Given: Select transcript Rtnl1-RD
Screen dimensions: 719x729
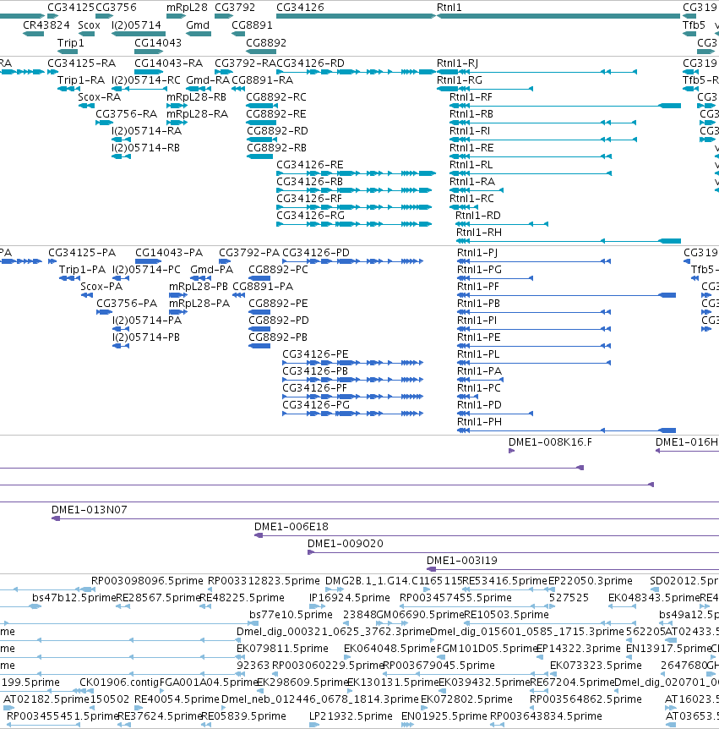Looking at the screenshot, I should click(x=478, y=216).
